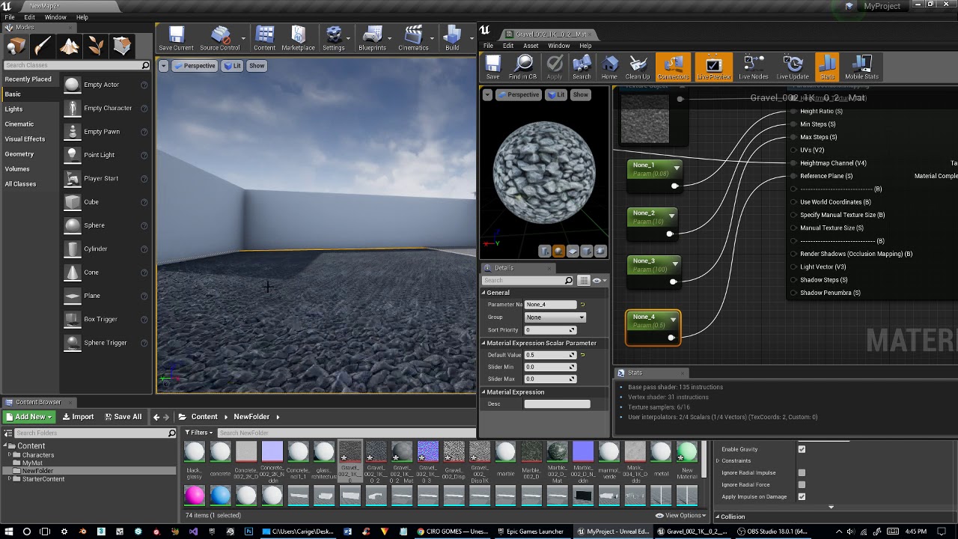
Task: Open the Group dropdown in Details
Action: [x=555, y=317]
